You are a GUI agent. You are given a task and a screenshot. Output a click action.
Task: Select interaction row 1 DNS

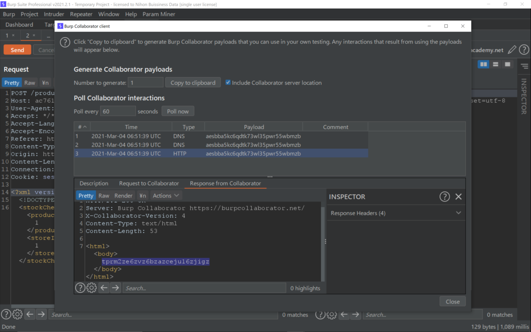coord(221,136)
